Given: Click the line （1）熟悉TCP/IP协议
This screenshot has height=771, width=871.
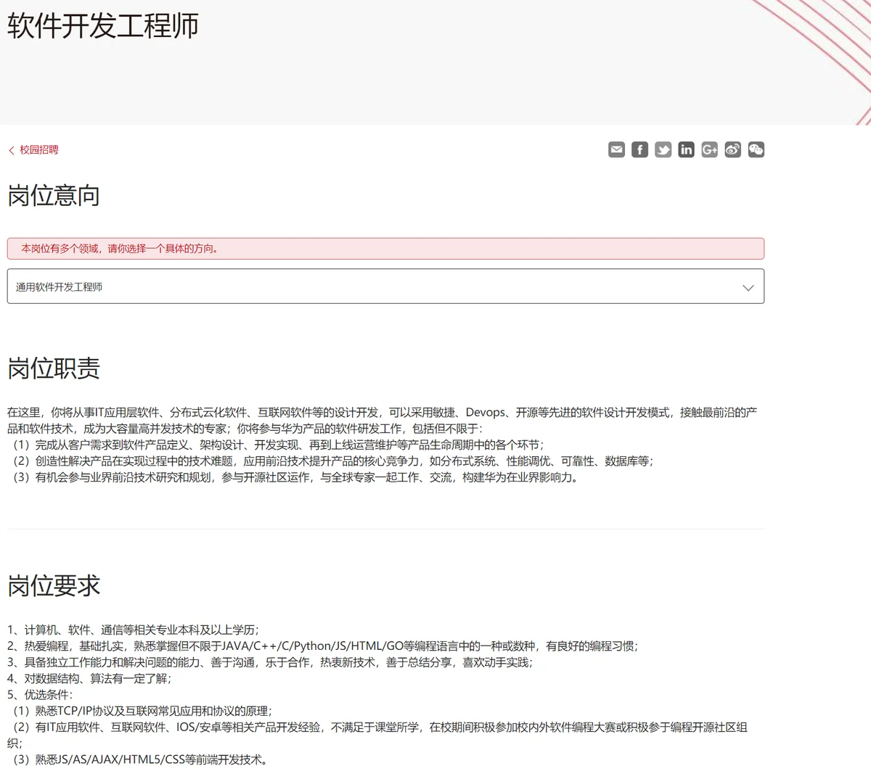Looking at the screenshot, I should pyautogui.click(x=140, y=711).
